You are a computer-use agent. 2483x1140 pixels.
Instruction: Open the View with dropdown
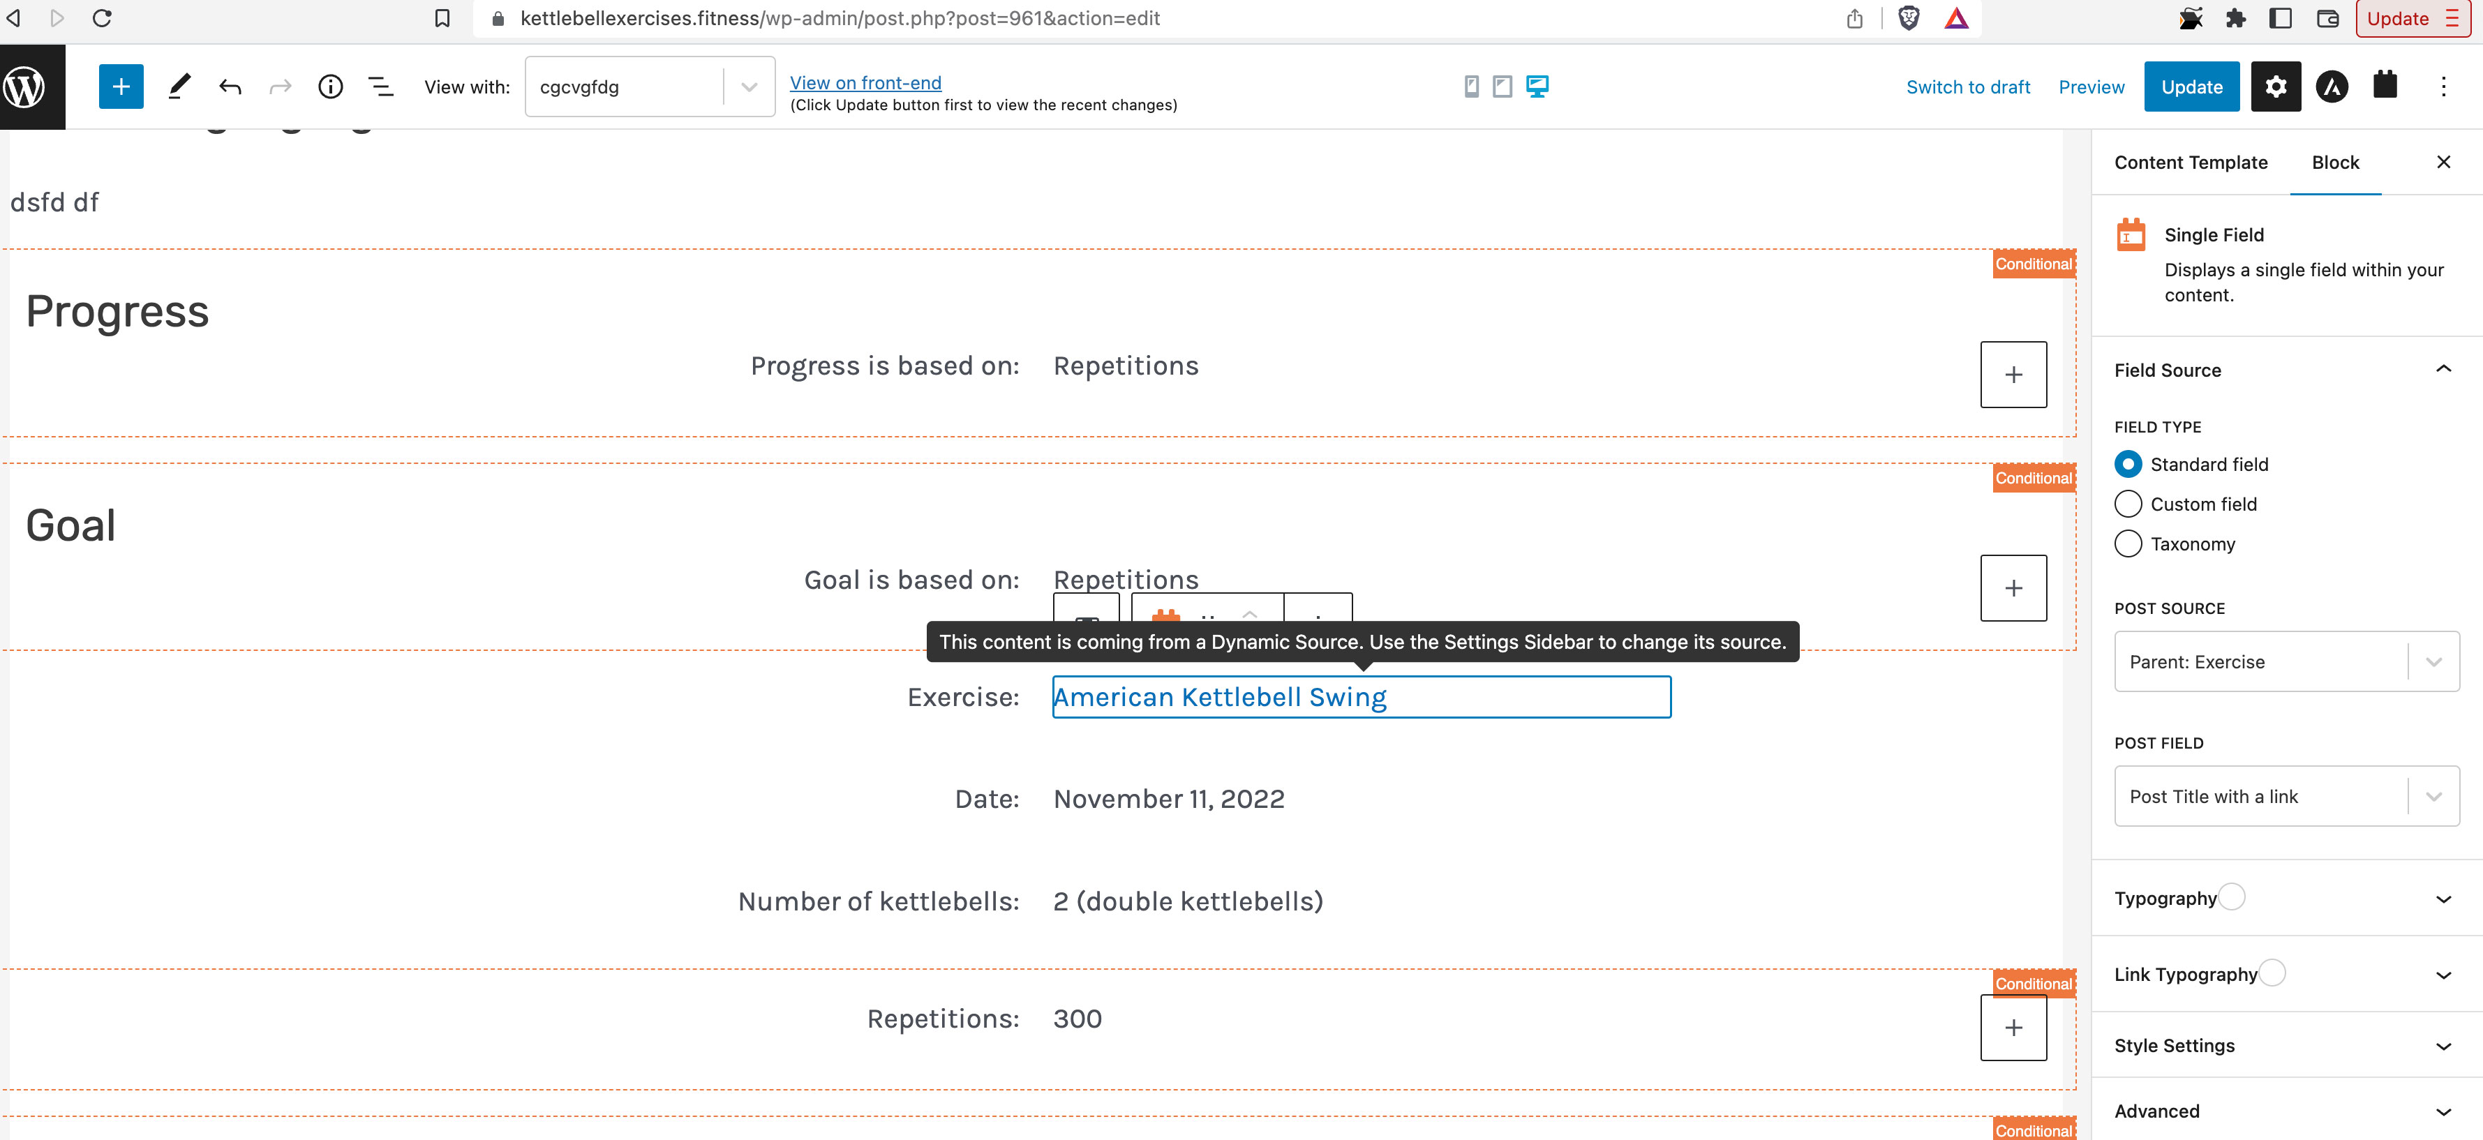(650, 87)
